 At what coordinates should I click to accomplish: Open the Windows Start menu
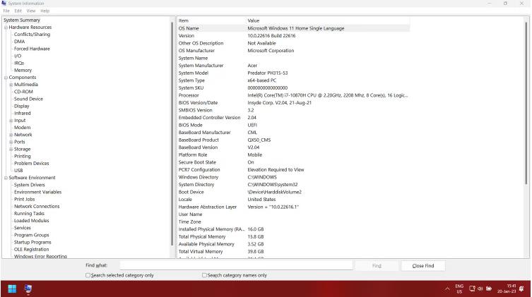click(x=12, y=289)
